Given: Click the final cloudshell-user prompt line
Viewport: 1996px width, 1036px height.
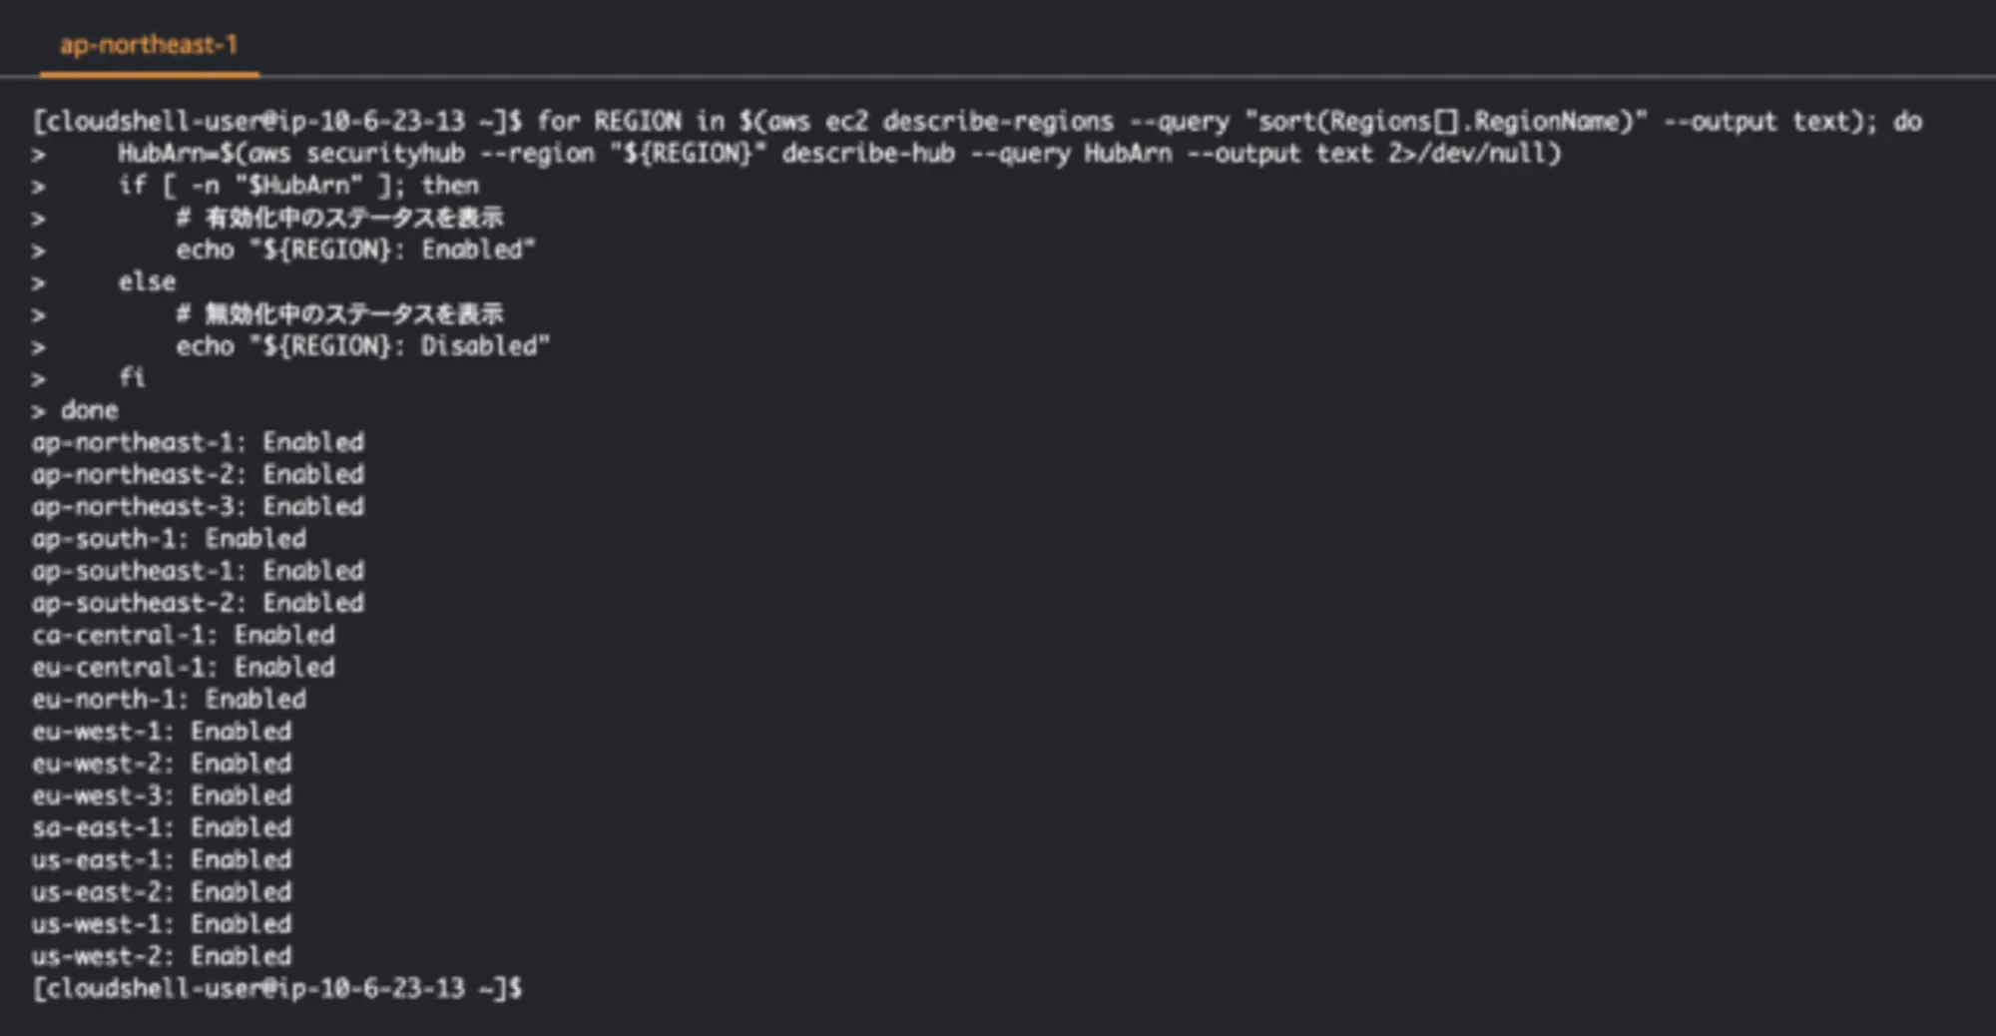Looking at the screenshot, I should 276,988.
